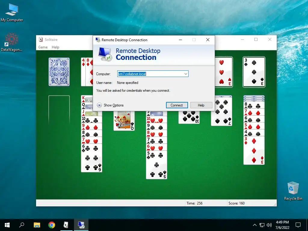Show hidden system tray icons
This screenshot has height=231, width=308.
click(254, 225)
